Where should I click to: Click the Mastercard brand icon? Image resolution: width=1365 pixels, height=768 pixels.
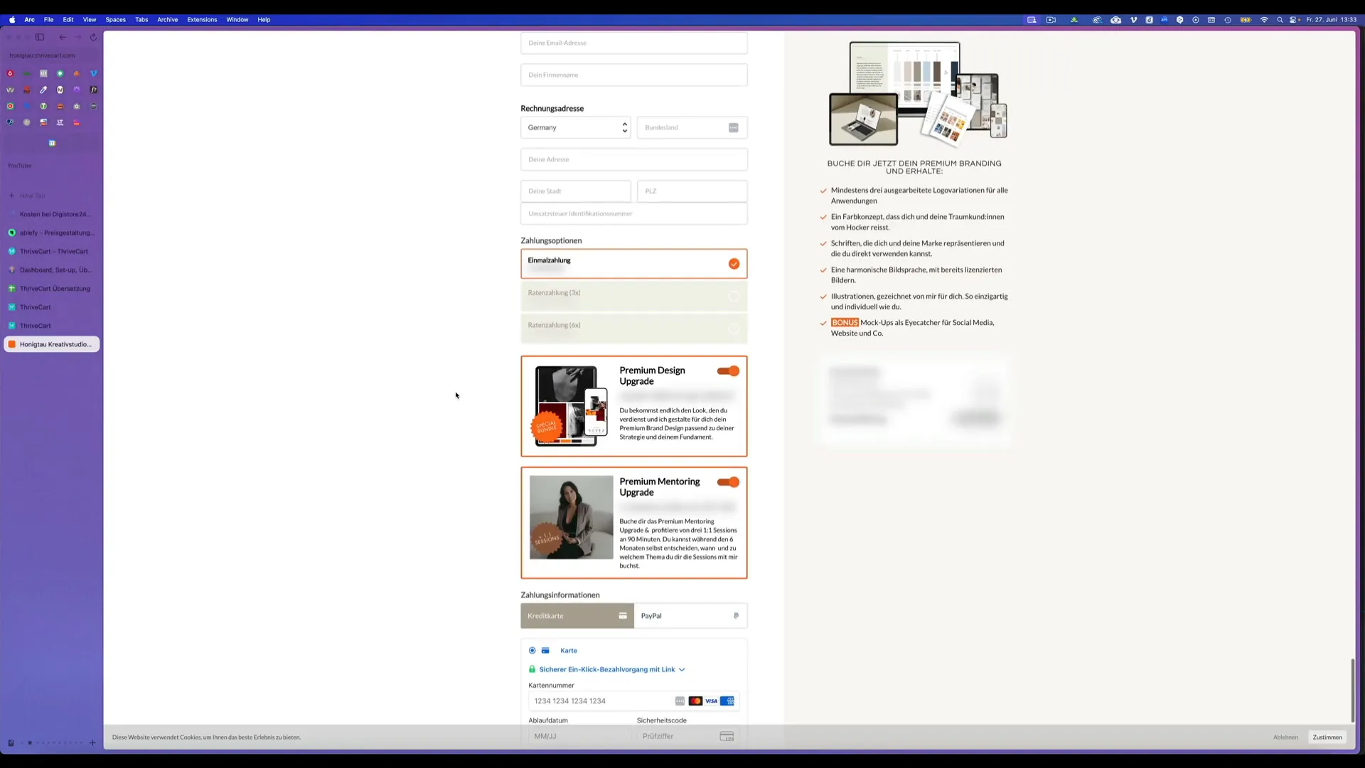[695, 701]
